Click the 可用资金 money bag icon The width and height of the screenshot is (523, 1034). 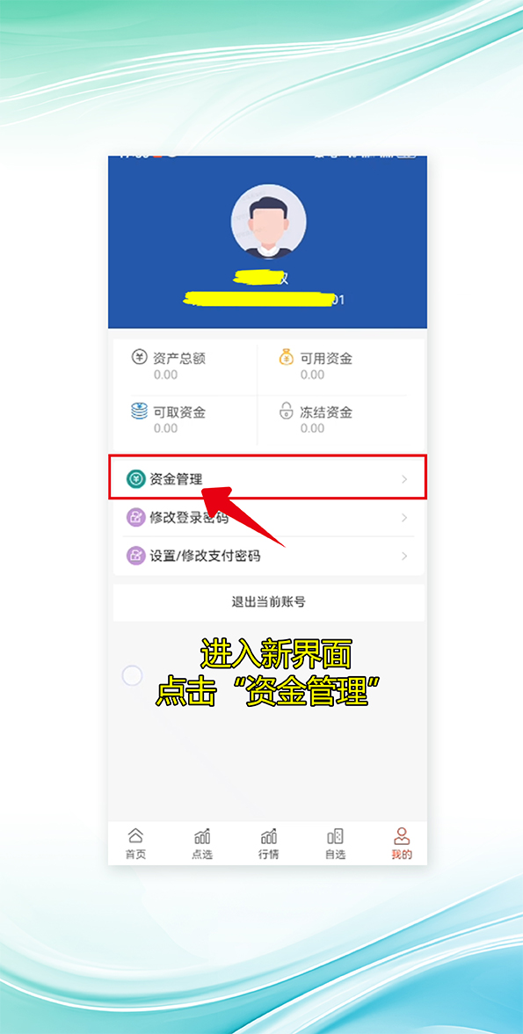(286, 357)
